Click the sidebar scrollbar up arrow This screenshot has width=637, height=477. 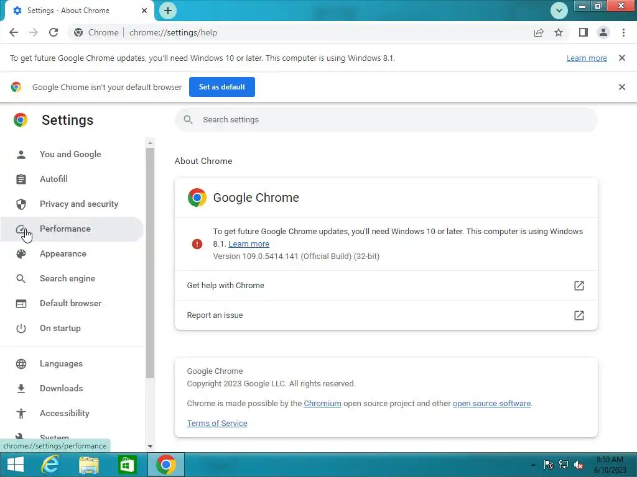(x=150, y=143)
